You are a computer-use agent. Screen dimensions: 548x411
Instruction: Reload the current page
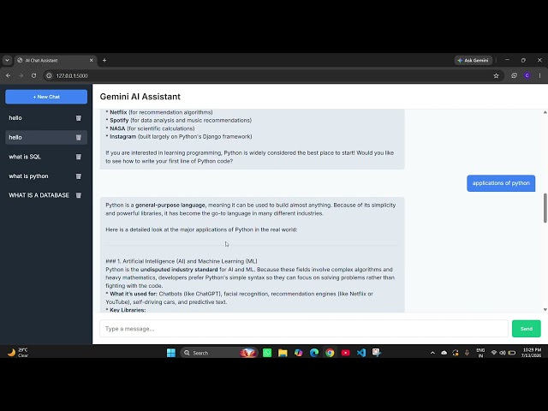click(33, 75)
